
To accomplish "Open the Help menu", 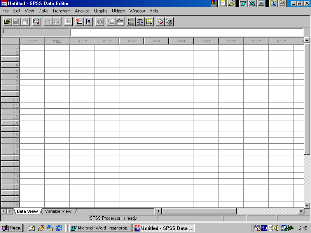I will (154, 11).
